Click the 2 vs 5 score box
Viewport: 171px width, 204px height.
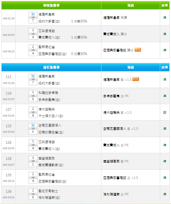click(33, 194)
